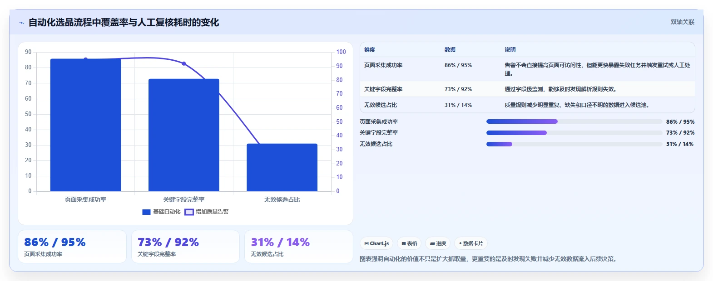Click the 告警不会直接提高页面可访问性 description cell
Screen dimensions: 713x281
click(x=598, y=69)
